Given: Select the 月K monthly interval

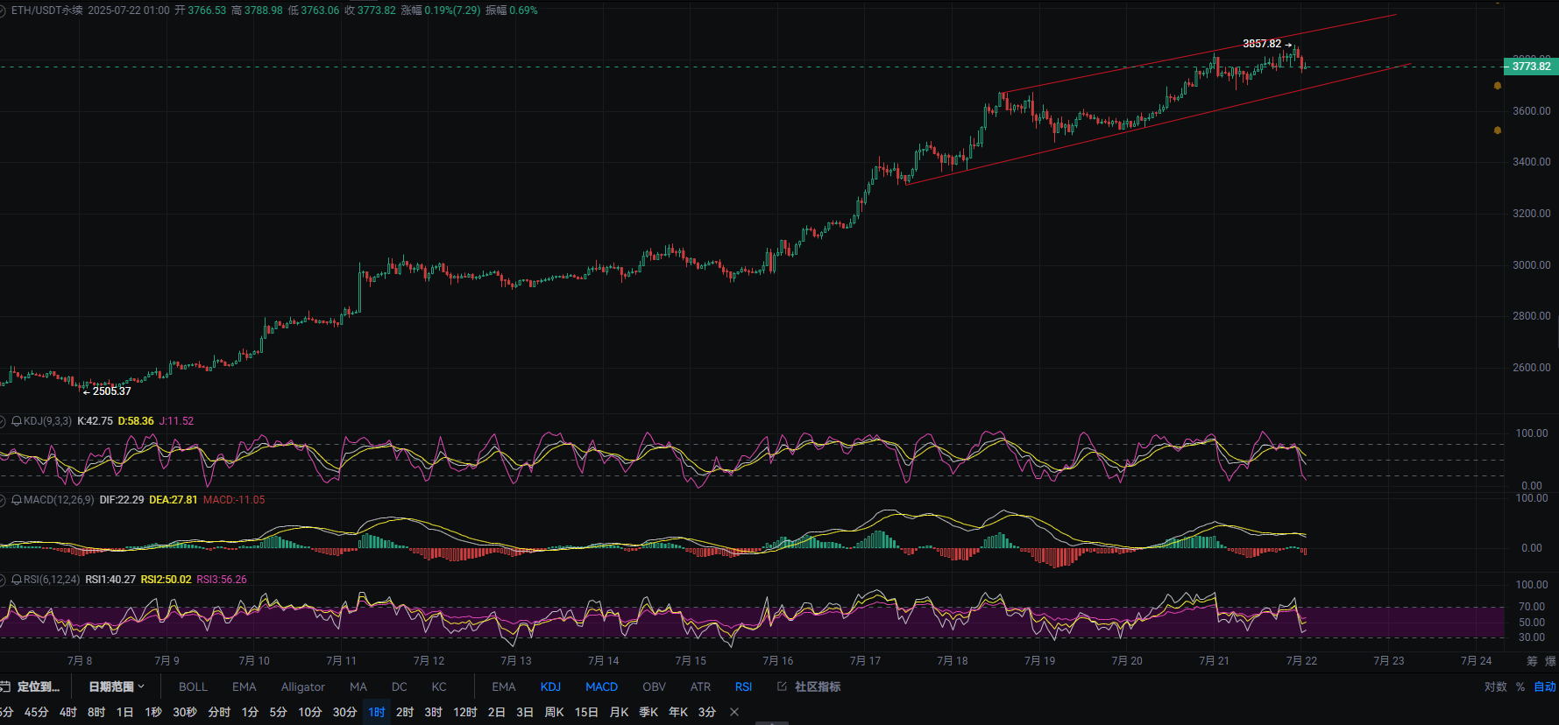Looking at the screenshot, I should coord(619,712).
